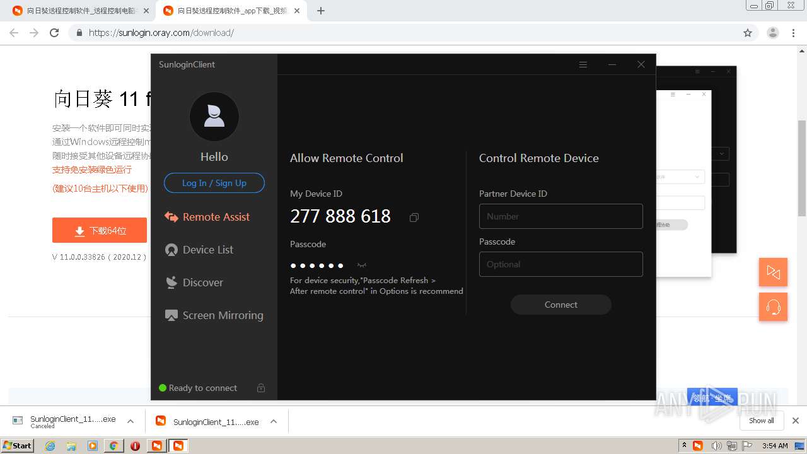The height and width of the screenshot is (454, 807).
Task: Click the network tray icon
Action: tap(732, 446)
